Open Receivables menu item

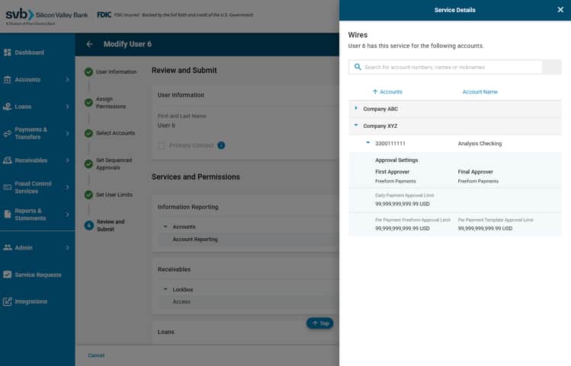tap(31, 161)
